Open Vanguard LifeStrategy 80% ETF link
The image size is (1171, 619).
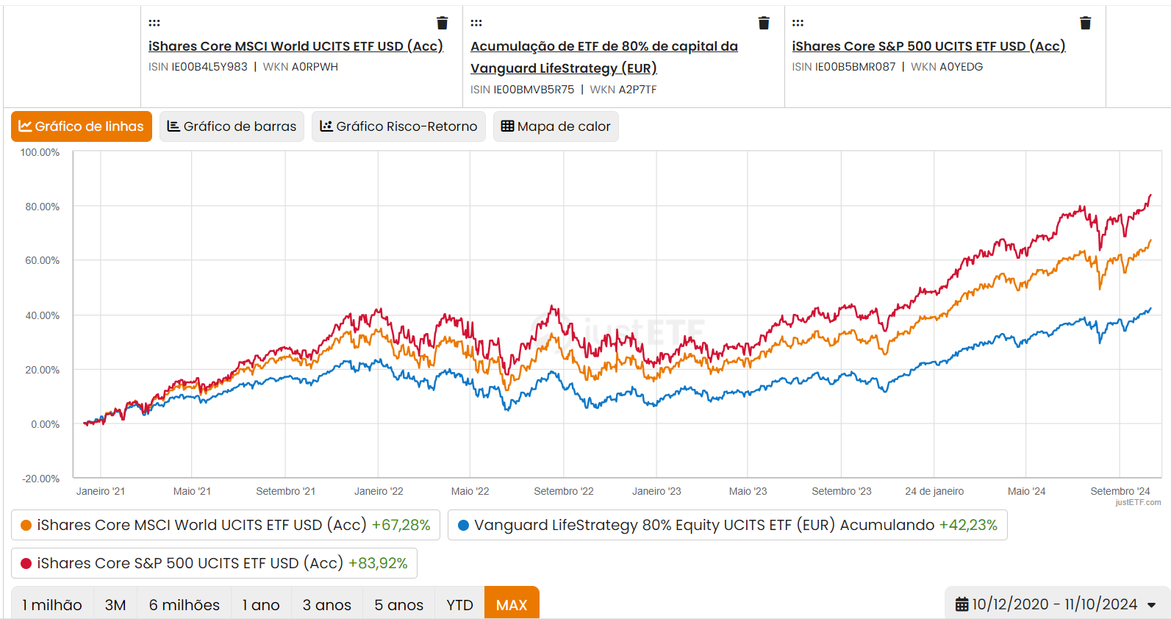[604, 57]
